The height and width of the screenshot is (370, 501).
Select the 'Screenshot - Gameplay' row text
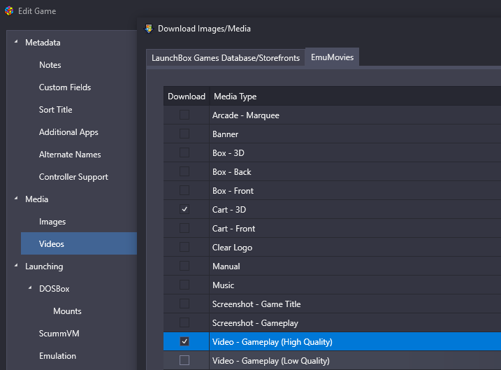[255, 323]
